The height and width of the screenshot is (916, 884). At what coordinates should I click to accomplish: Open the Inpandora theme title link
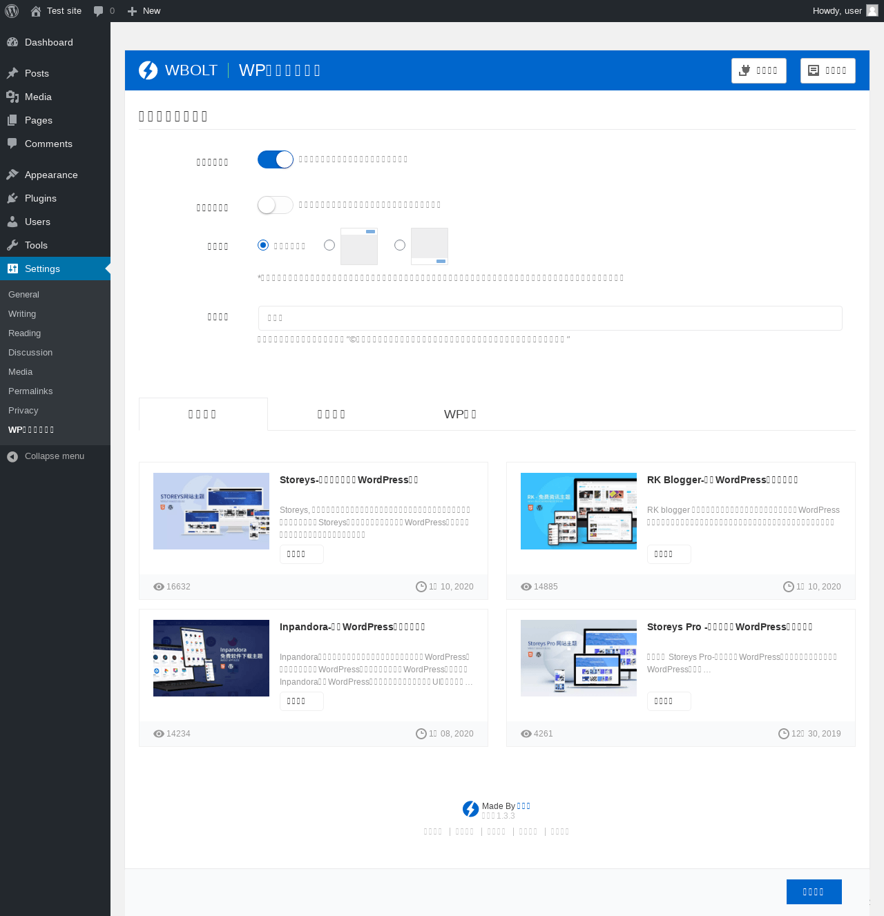pyautogui.click(x=352, y=627)
